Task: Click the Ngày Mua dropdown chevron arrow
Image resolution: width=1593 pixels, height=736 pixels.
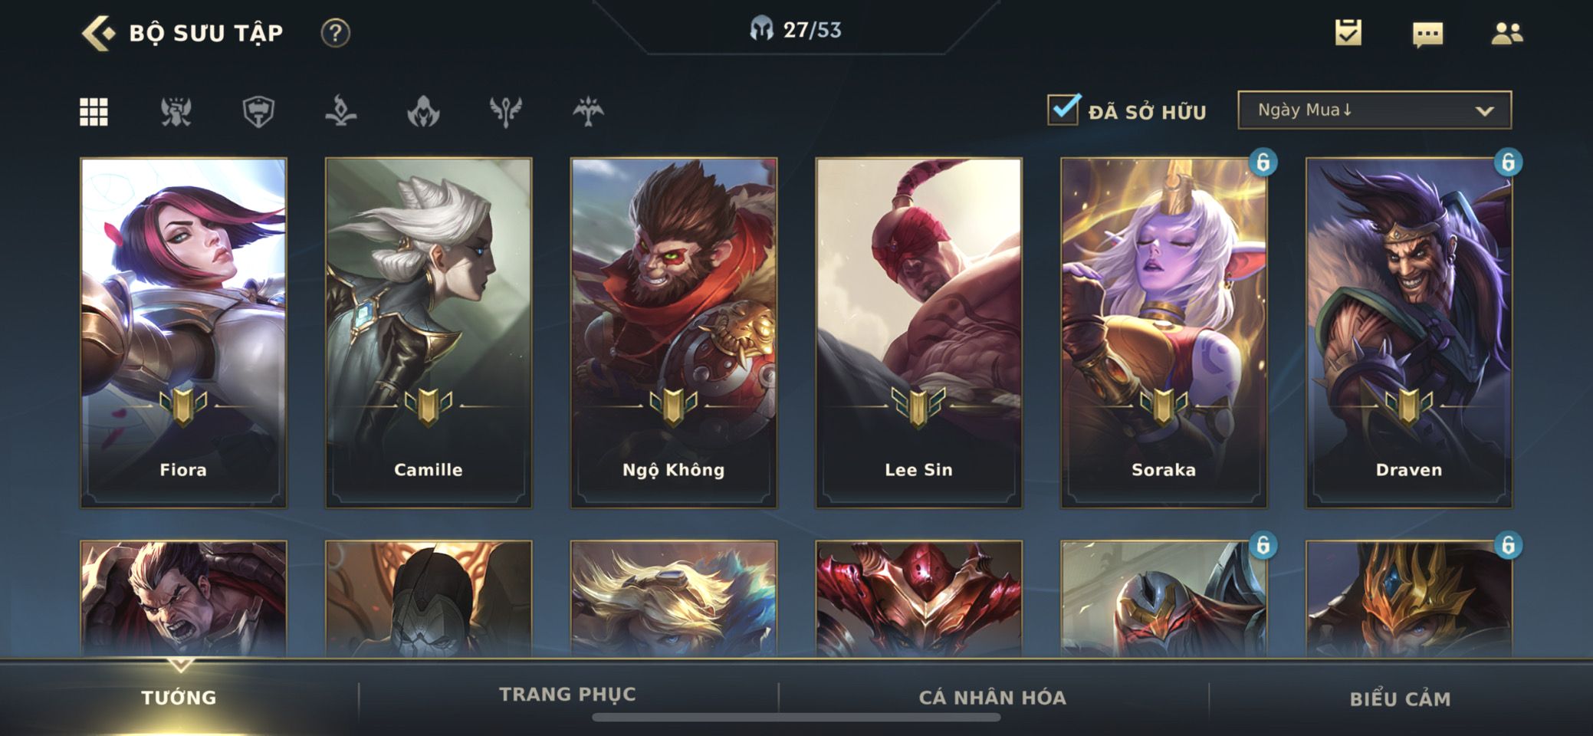Action: [1485, 111]
